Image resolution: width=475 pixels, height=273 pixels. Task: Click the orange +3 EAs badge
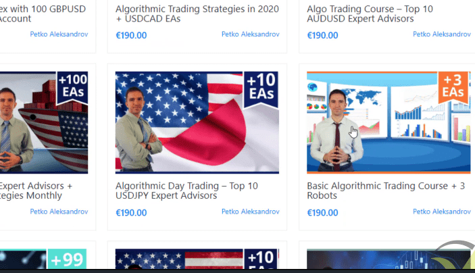point(453,86)
